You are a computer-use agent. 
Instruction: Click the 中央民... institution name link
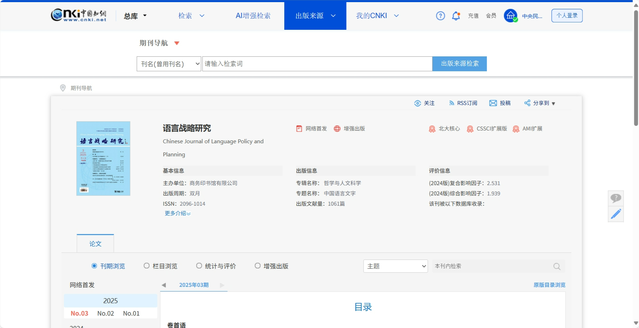point(532,16)
